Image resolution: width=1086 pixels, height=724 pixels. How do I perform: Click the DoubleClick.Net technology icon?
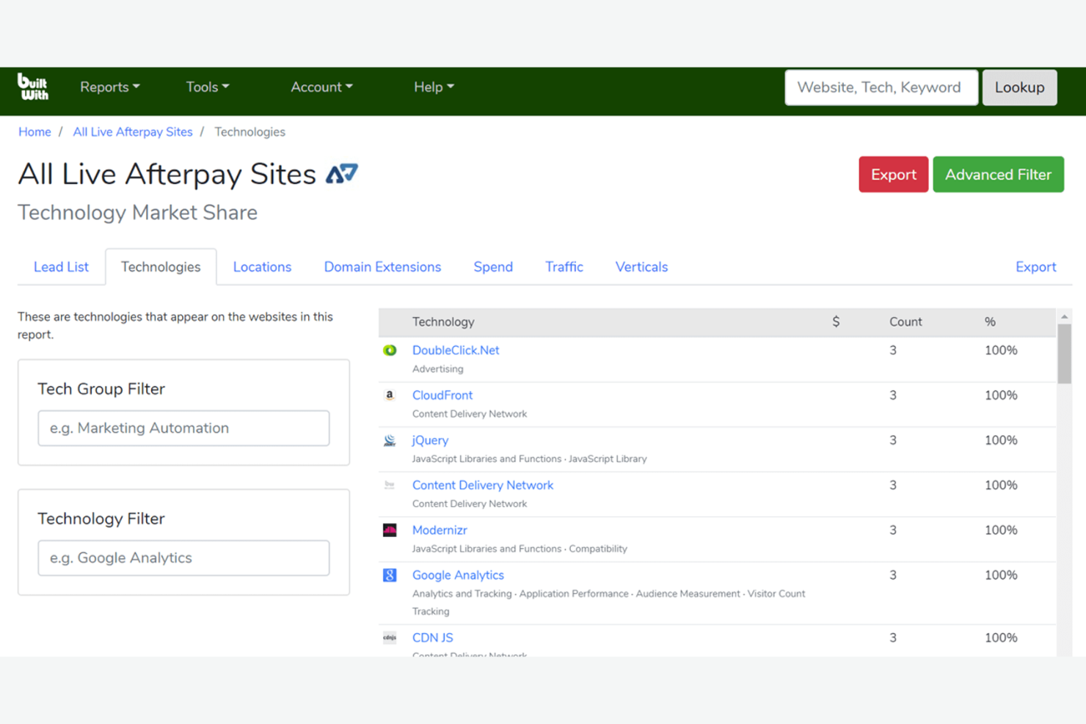point(390,351)
